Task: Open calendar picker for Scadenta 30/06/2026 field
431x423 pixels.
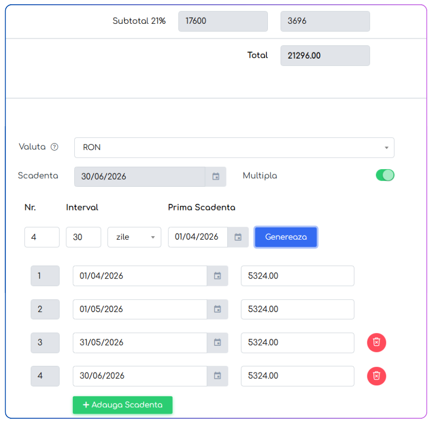Action: tap(216, 177)
